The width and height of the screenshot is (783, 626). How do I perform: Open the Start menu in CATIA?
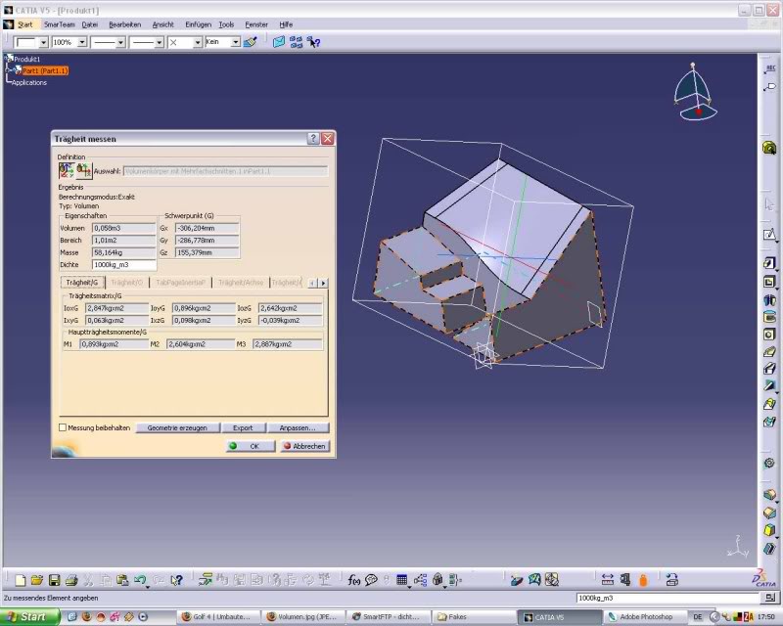25,24
